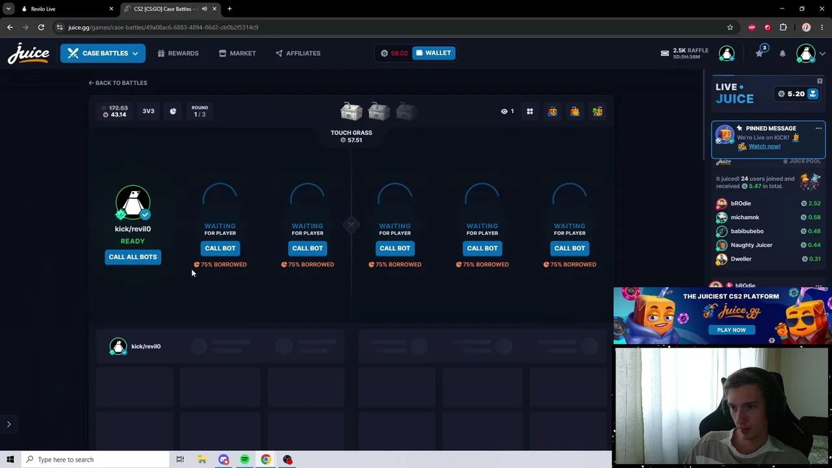
Task: Open the Case Battles dropdown menu
Action: [x=103, y=53]
